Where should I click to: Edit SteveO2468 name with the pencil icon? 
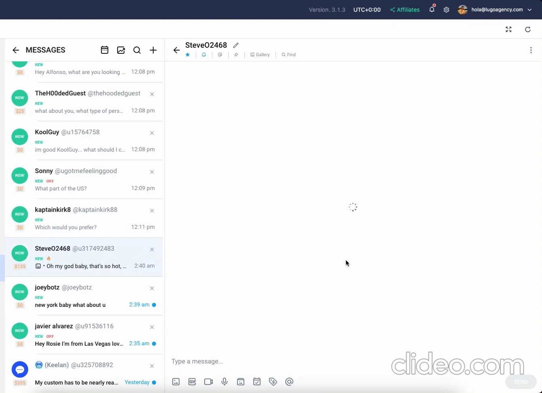(236, 45)
